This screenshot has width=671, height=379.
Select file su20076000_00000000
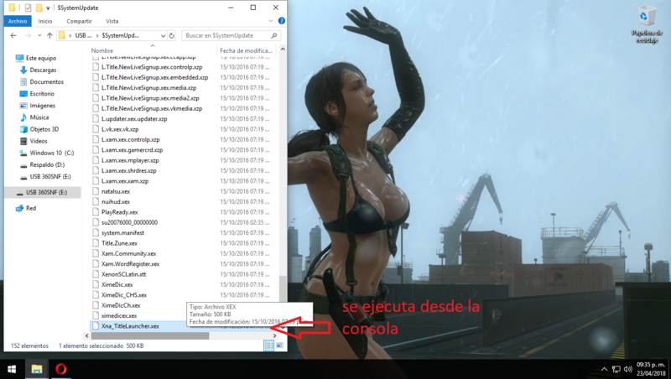pyautogui.click(x=129, y=222)
